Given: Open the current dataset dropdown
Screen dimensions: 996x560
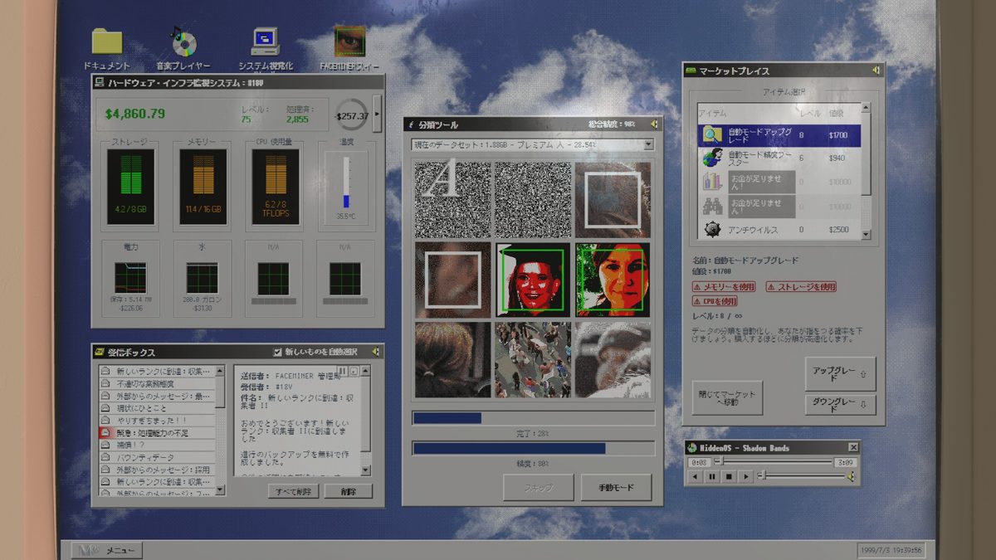Looking at the screenshot, I should (532, 144).
